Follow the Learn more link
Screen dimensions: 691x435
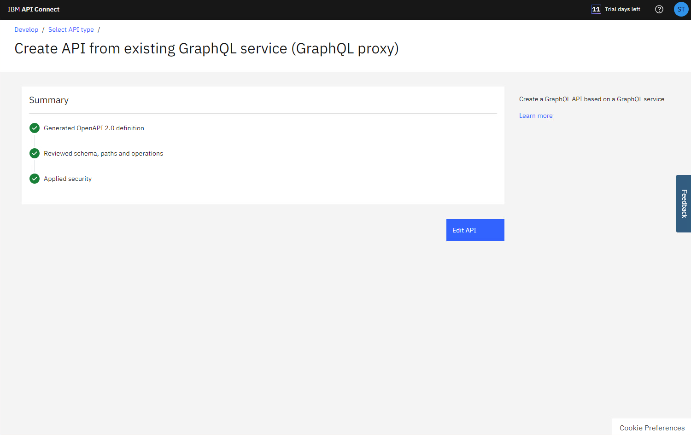pos(536,116)
